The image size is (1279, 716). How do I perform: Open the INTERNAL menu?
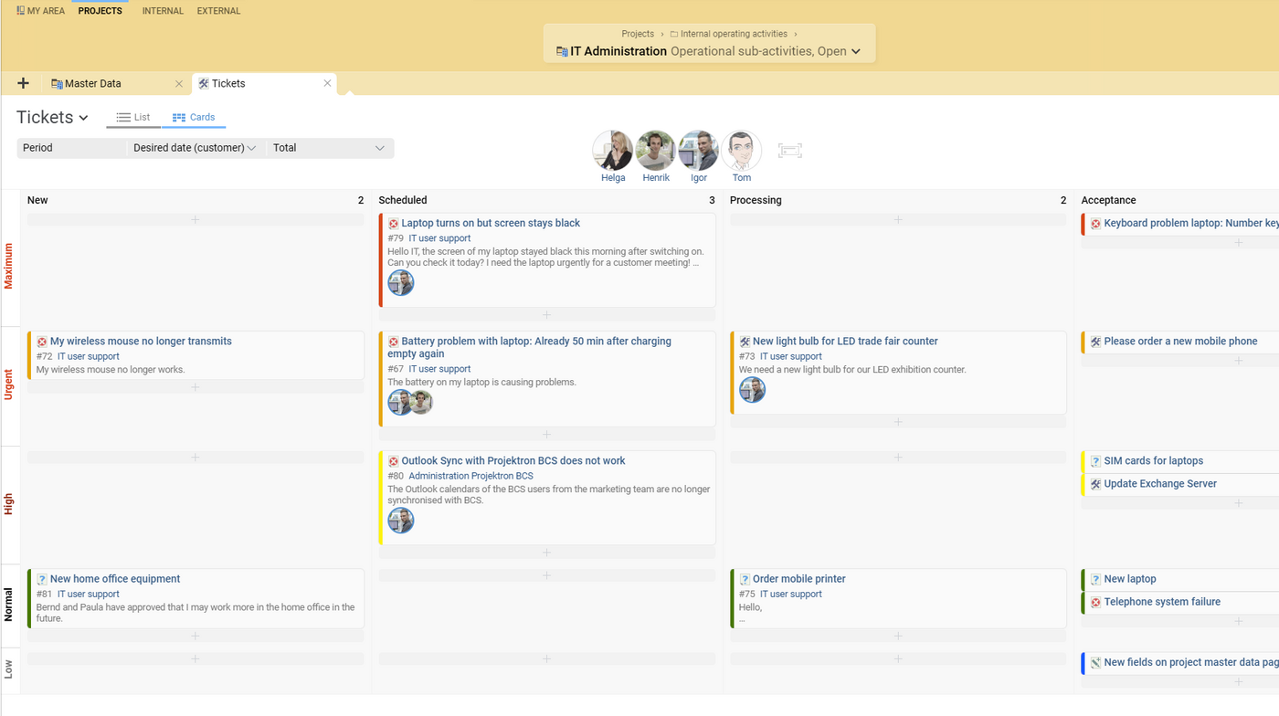[163, 11]
